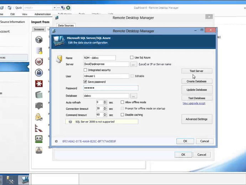Click the monitor icon left of Quick label
Image resolution: width=246 pixels, height=185 pixels.
(10, 7)
